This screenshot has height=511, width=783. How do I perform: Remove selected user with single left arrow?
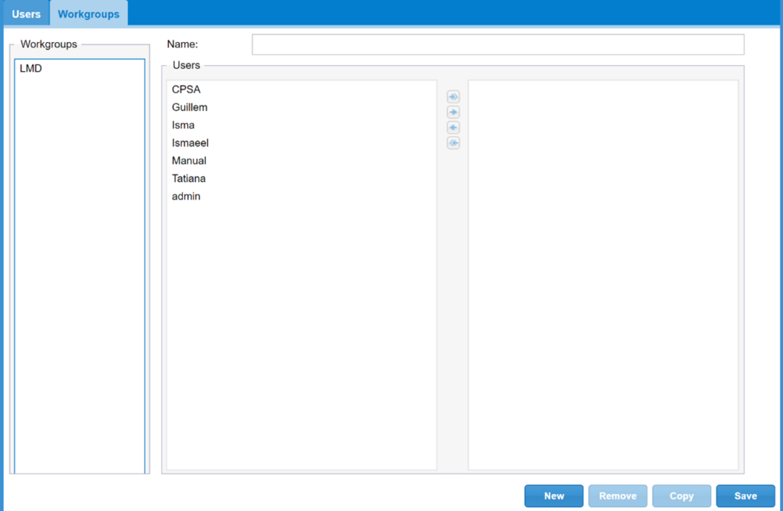(x=453, y=128)
